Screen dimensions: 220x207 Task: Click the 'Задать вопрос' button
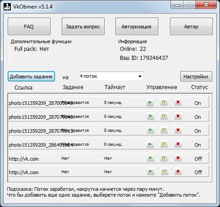[83, 27]
